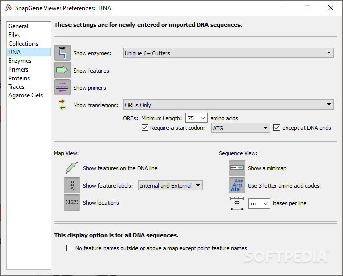This screenshot has width=343, height=276.
Task: Uncheck except at DNA ends checkbox
Action: tap(277, 127)
